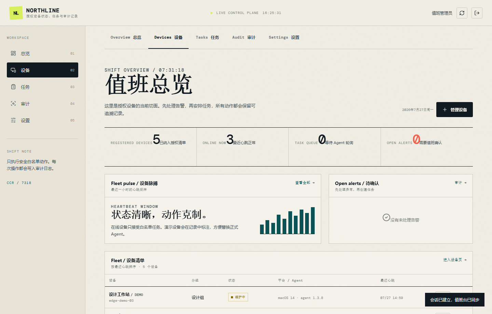Open the 审计 link in Open alerts
The height and width of the screenshot is (314, 492).
461,183
